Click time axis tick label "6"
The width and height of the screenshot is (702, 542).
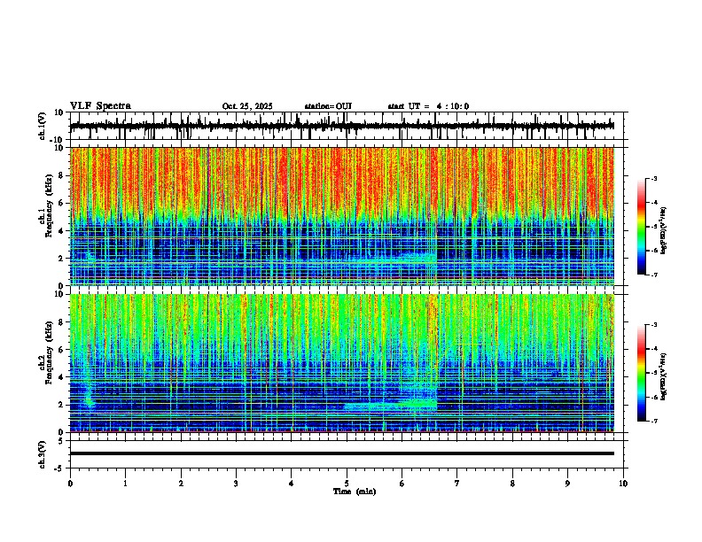[x=402, y=484]
